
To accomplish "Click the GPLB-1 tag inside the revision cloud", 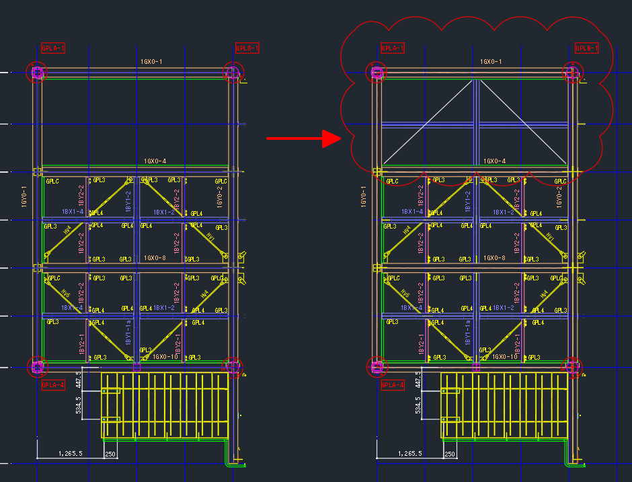I will (x=586, y=48).
